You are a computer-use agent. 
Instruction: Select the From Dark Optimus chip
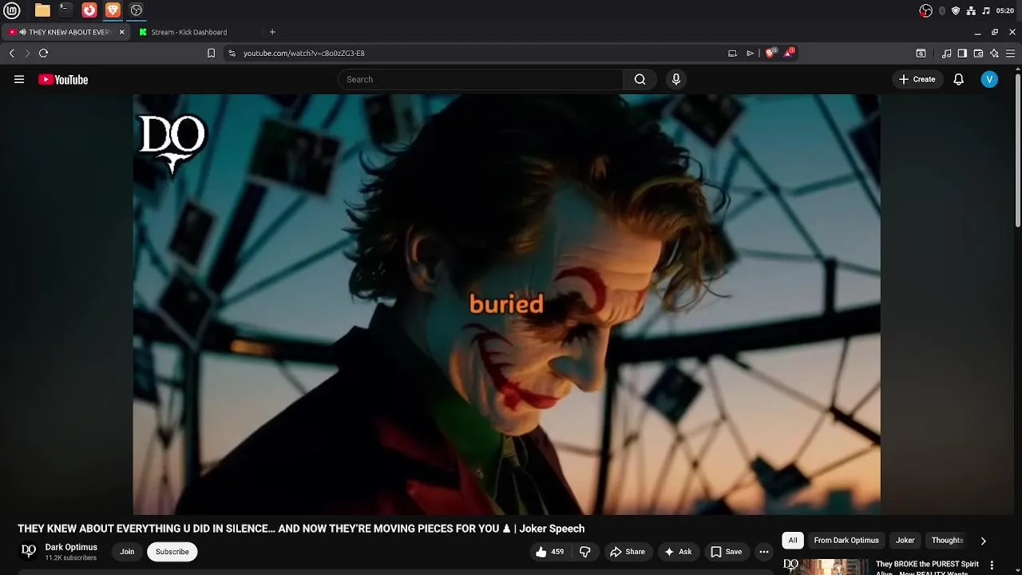pos(846,541)
